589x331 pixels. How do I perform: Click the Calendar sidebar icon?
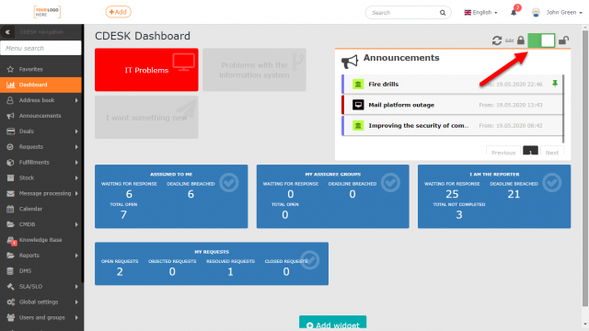coord(10,209)
